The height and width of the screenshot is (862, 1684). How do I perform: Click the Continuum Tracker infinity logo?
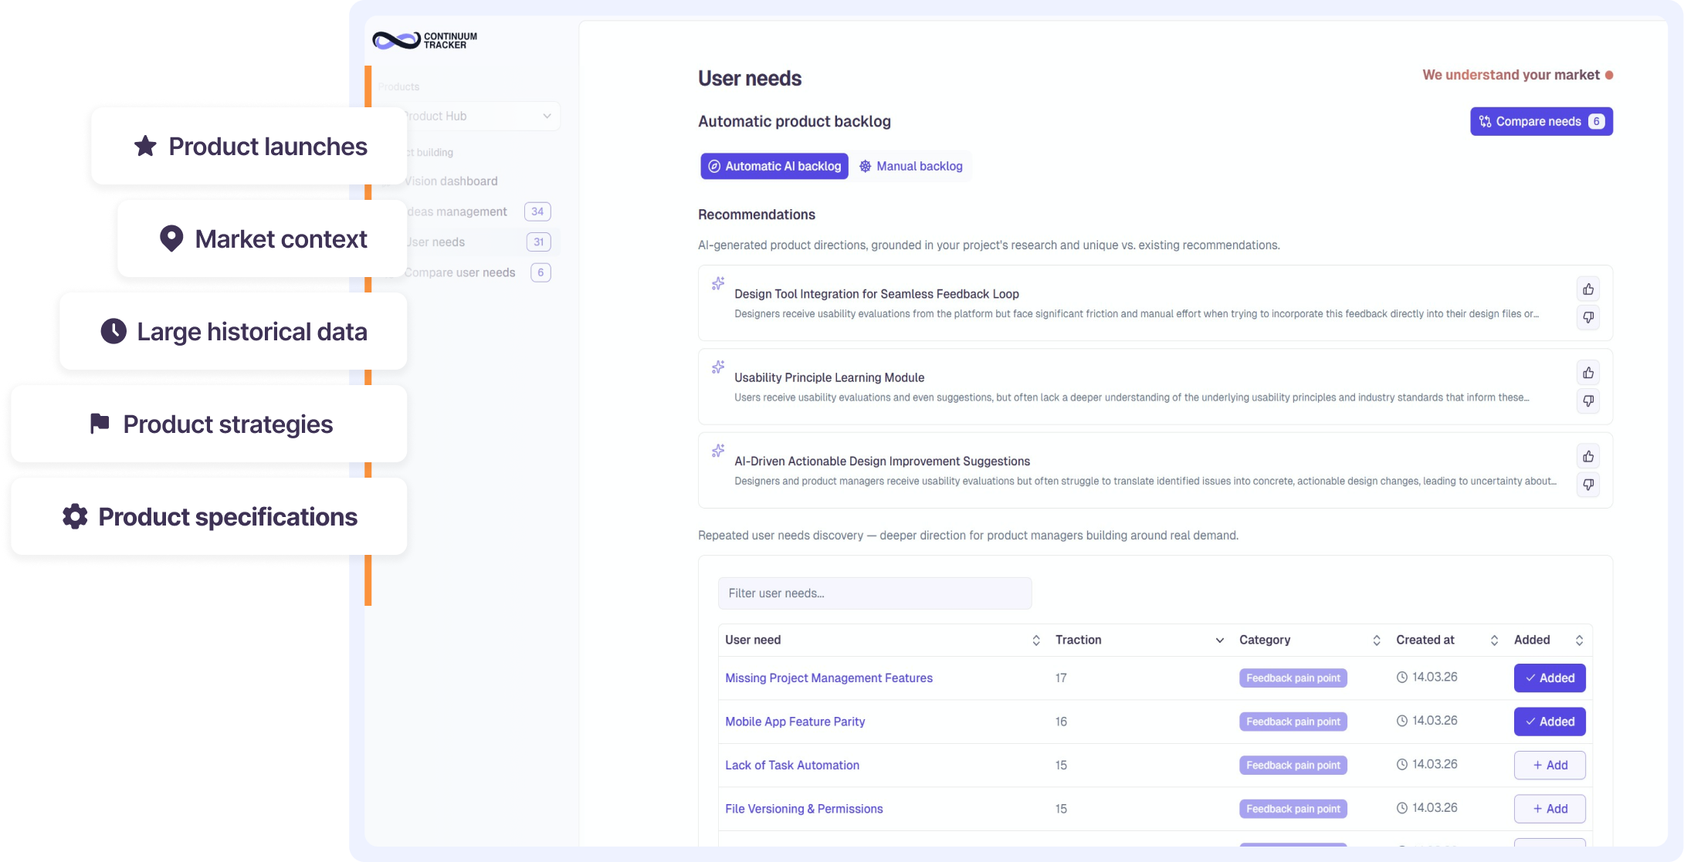(x=396, y=40)
